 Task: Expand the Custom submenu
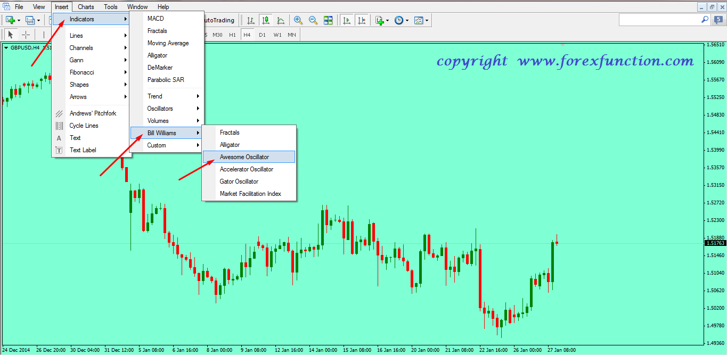167,145
